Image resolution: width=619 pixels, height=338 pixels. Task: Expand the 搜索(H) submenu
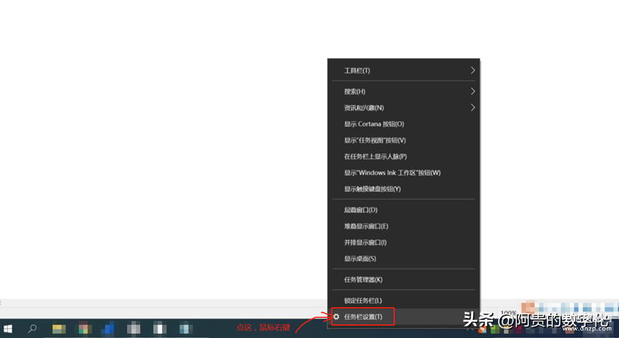pos(404,92)
